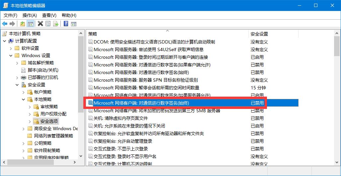Open Properties via the toolbar sheet icon

point(48,24)
